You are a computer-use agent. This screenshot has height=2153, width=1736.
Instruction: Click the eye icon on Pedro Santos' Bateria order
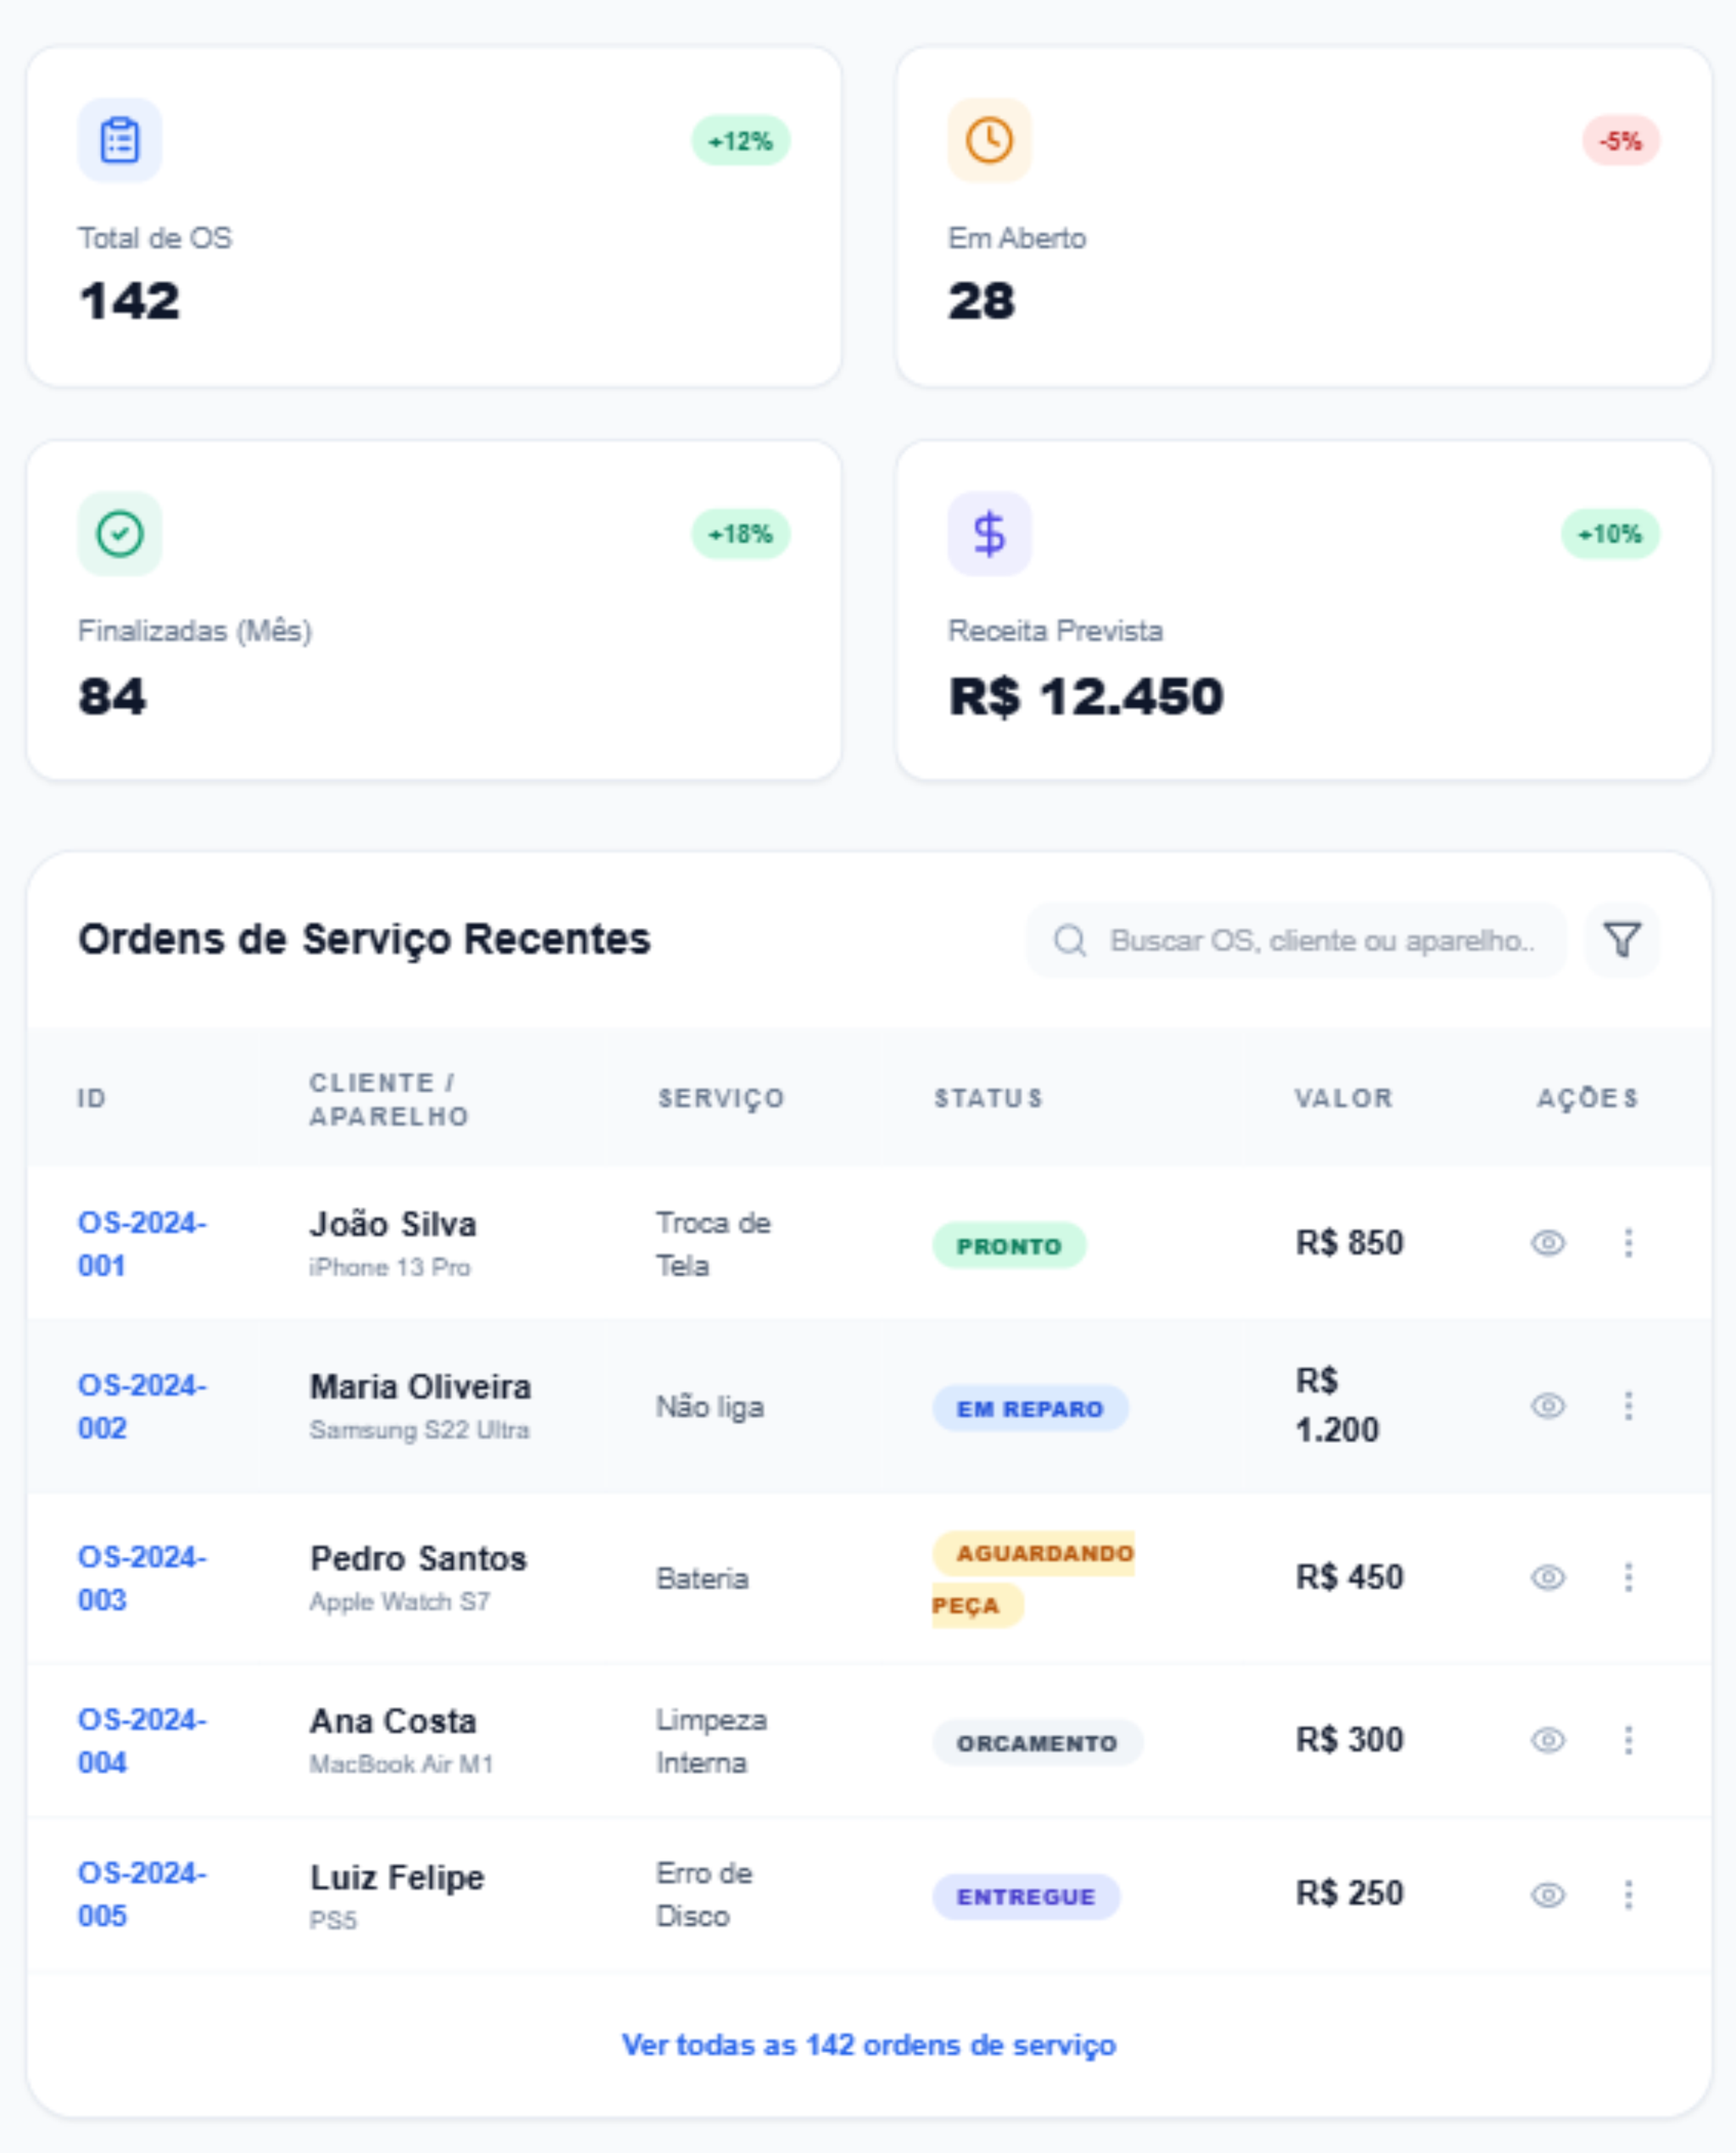click(x=1547, y=1577)
